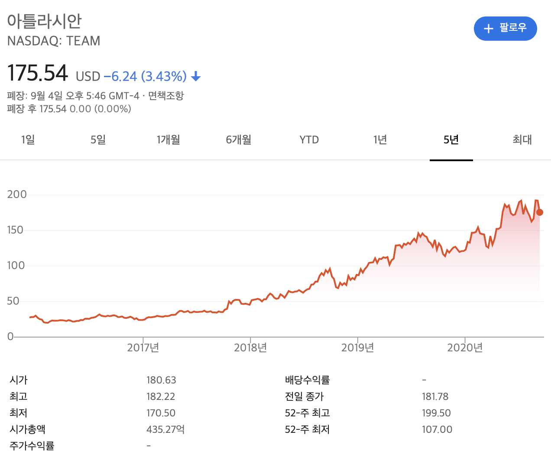Click the after-hours 폐장 후 175.54 line
Viewport: 551px width, 461px height.
coord(69,109)
